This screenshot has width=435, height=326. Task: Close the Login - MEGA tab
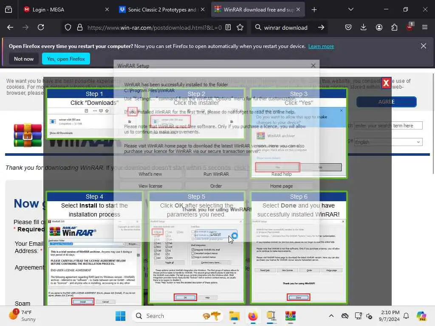coord(107,10)
